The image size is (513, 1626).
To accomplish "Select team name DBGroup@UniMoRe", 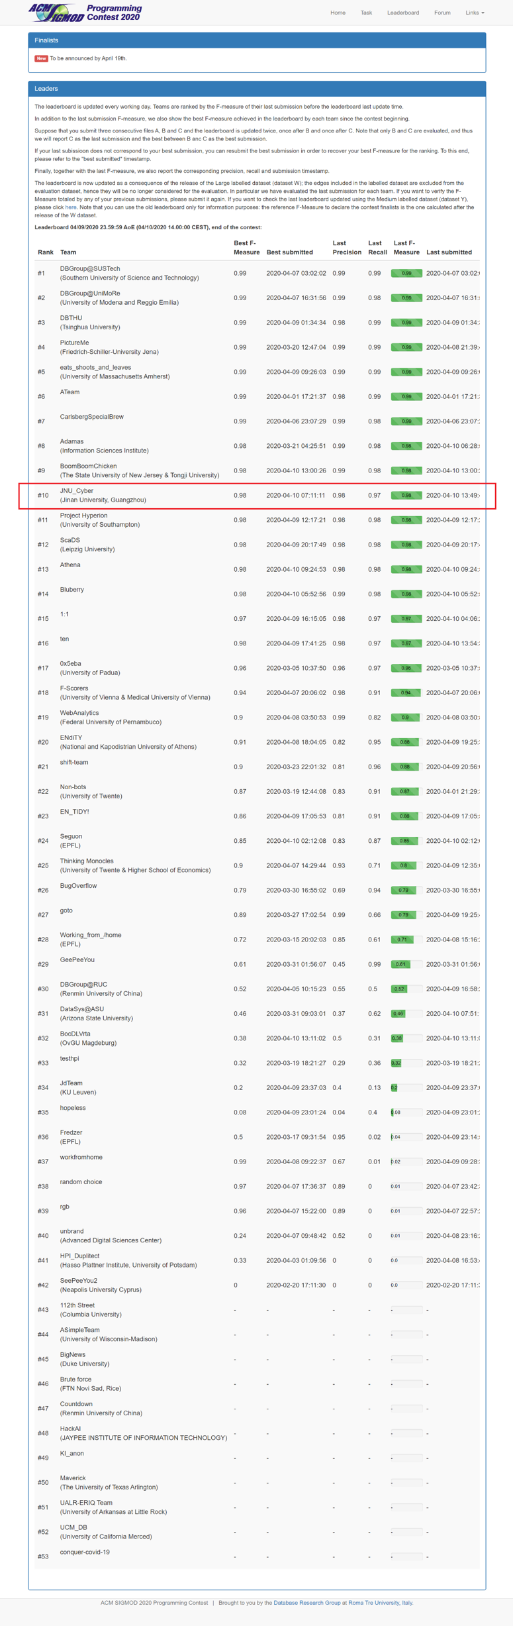I will pyautogui.click(x=90, y=293).
